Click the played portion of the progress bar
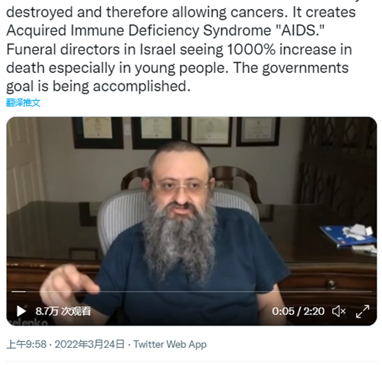This screenshot has height=365, width=382. (x=19, y=291)
